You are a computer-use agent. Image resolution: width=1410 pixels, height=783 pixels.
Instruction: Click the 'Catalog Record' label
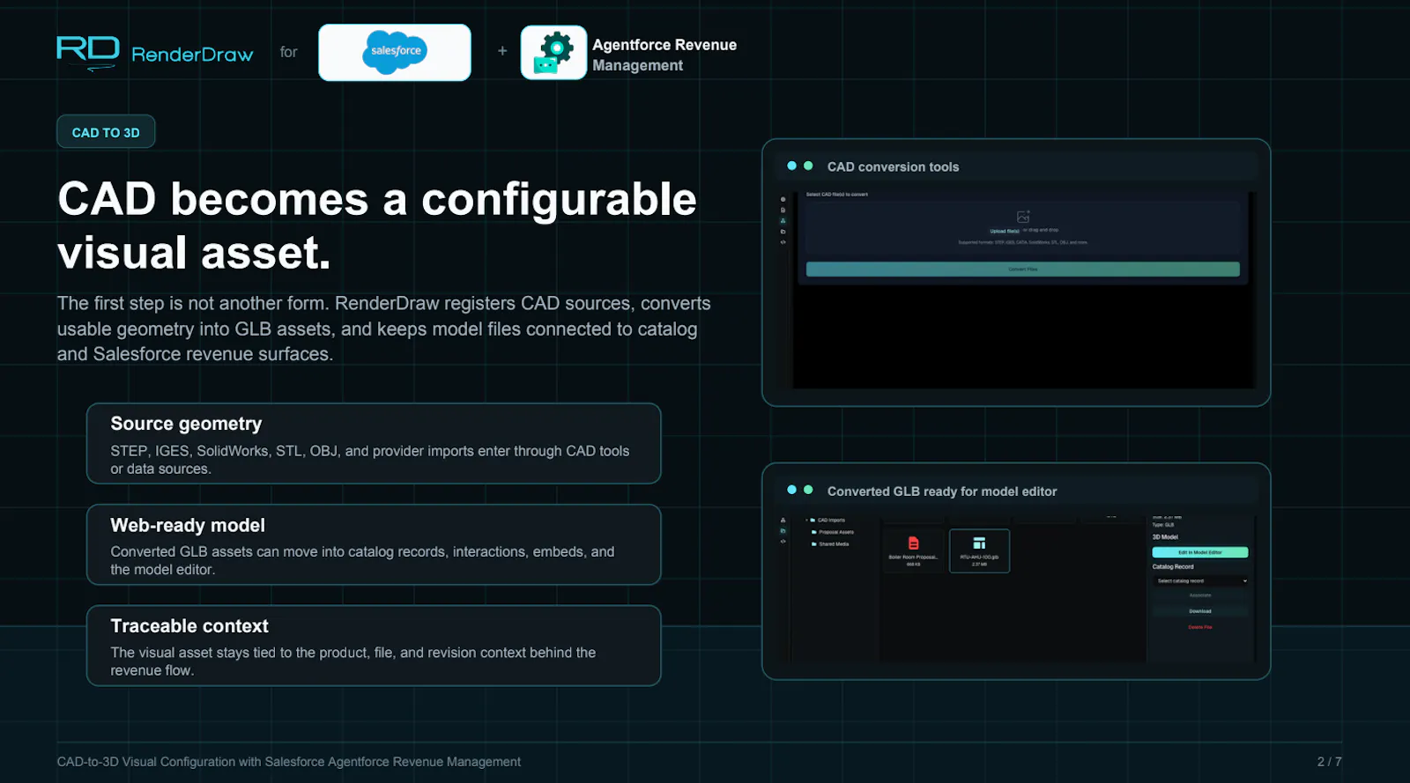1173,567
